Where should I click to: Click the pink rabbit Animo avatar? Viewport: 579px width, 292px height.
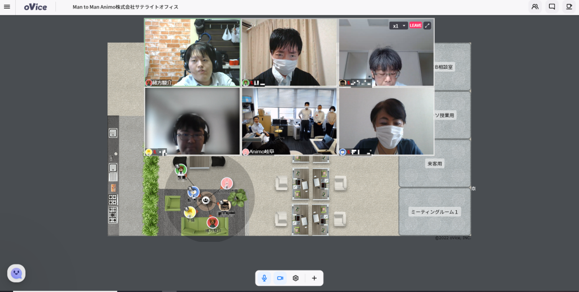pyautogui.click(x=227, y=183)
